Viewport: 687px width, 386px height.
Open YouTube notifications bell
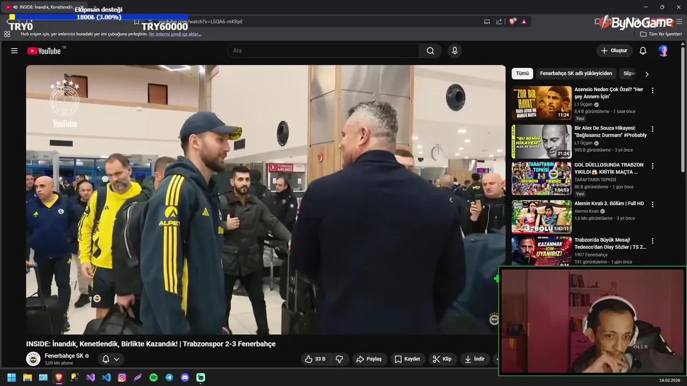coord(643,51)
